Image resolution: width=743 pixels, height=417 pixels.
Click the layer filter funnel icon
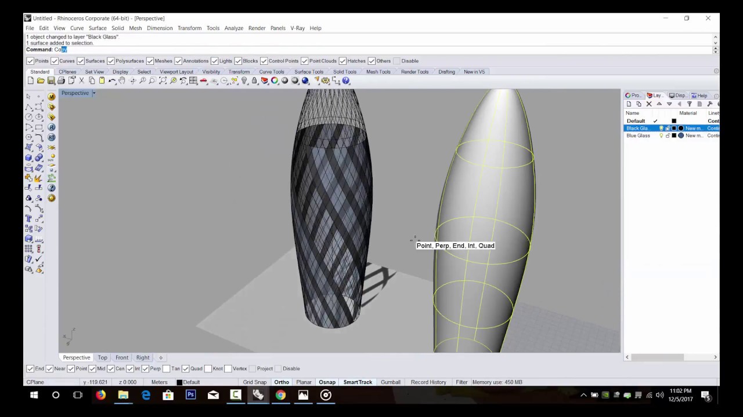(690, 104)
